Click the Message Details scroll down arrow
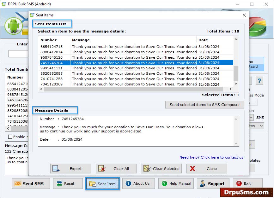 [236, 143]
